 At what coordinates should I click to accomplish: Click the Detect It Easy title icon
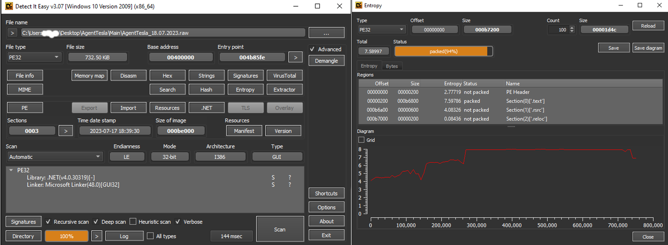click(x=9, y=6)
